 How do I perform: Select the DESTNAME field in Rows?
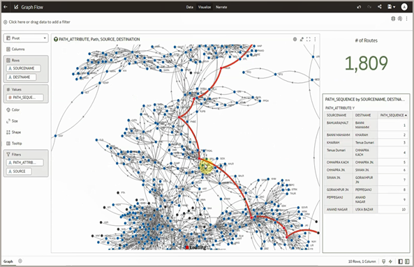pyautogui.click(x=21, y=77)
